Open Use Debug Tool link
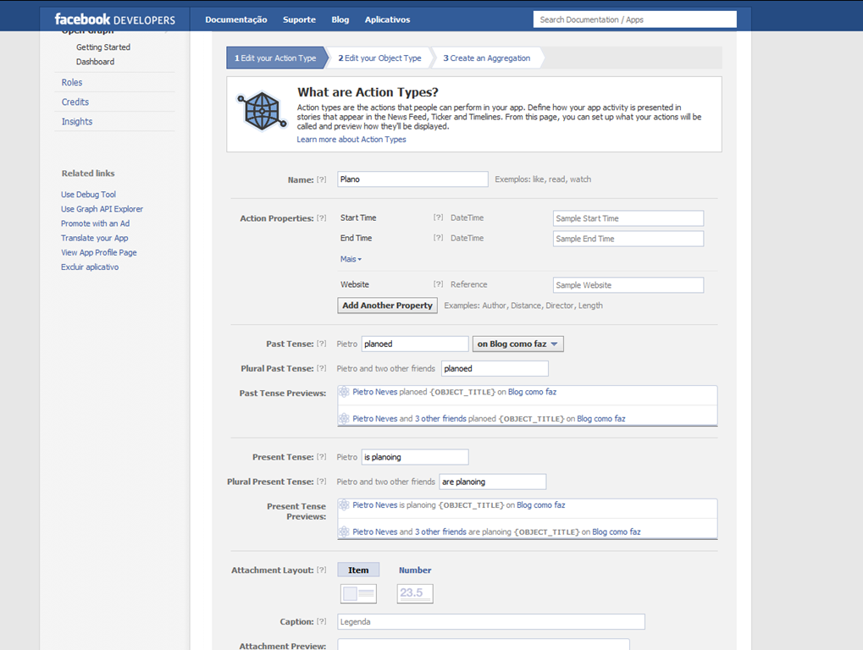This screenshot has height=650, width=863. tap(89, 195)
